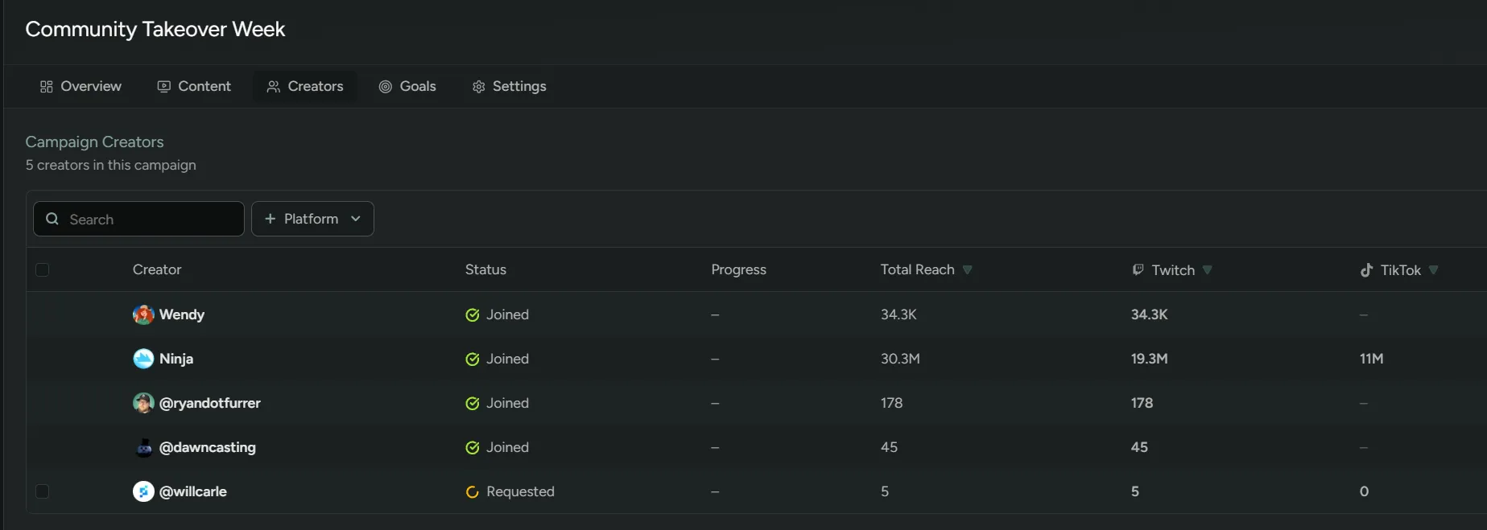The height and width of the screenshot is (530, 1487).
Task: Click @dawncasting's avatar icon
Action: coord(143,447)
